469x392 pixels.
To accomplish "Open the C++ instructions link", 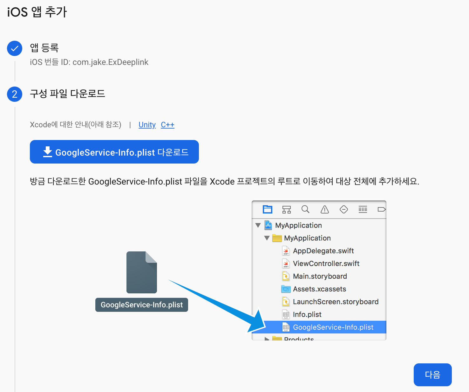I will [167, 125].
